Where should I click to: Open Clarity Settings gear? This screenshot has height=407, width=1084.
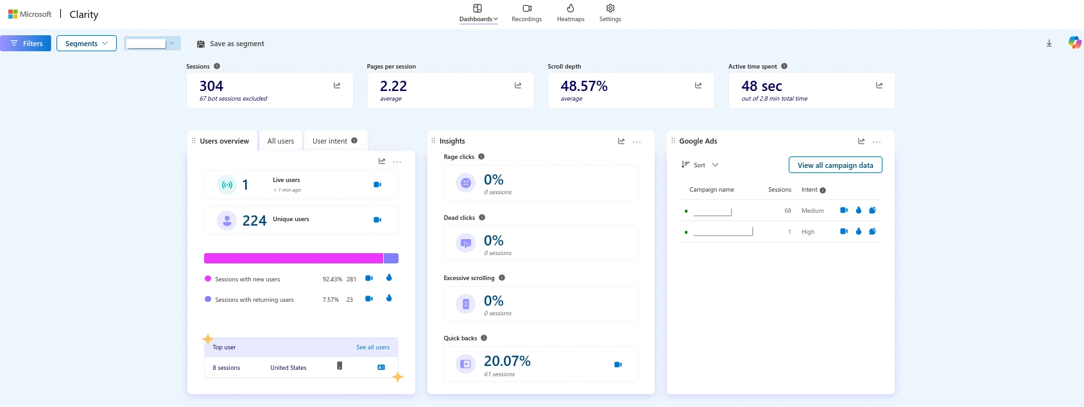coord(610,13)
